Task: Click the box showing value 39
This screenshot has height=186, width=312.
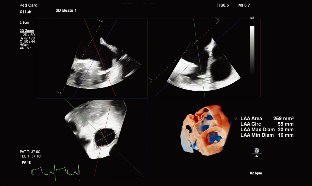Action: click(x=257, y=156)
